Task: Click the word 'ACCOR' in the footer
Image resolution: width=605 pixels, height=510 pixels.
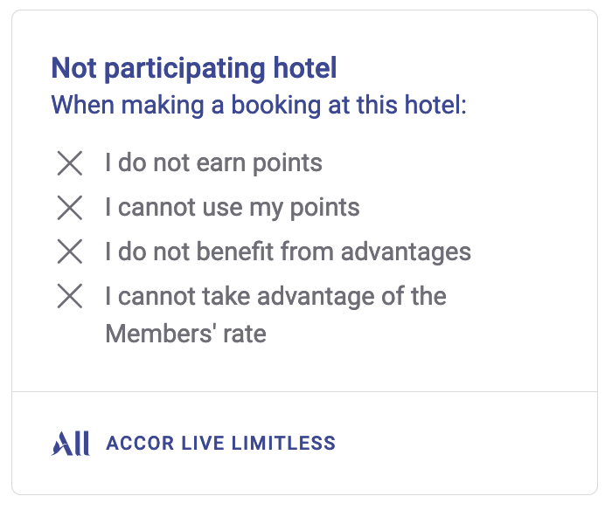Action: [140, 444]
